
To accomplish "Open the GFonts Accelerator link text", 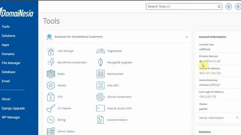I will 119,97.
